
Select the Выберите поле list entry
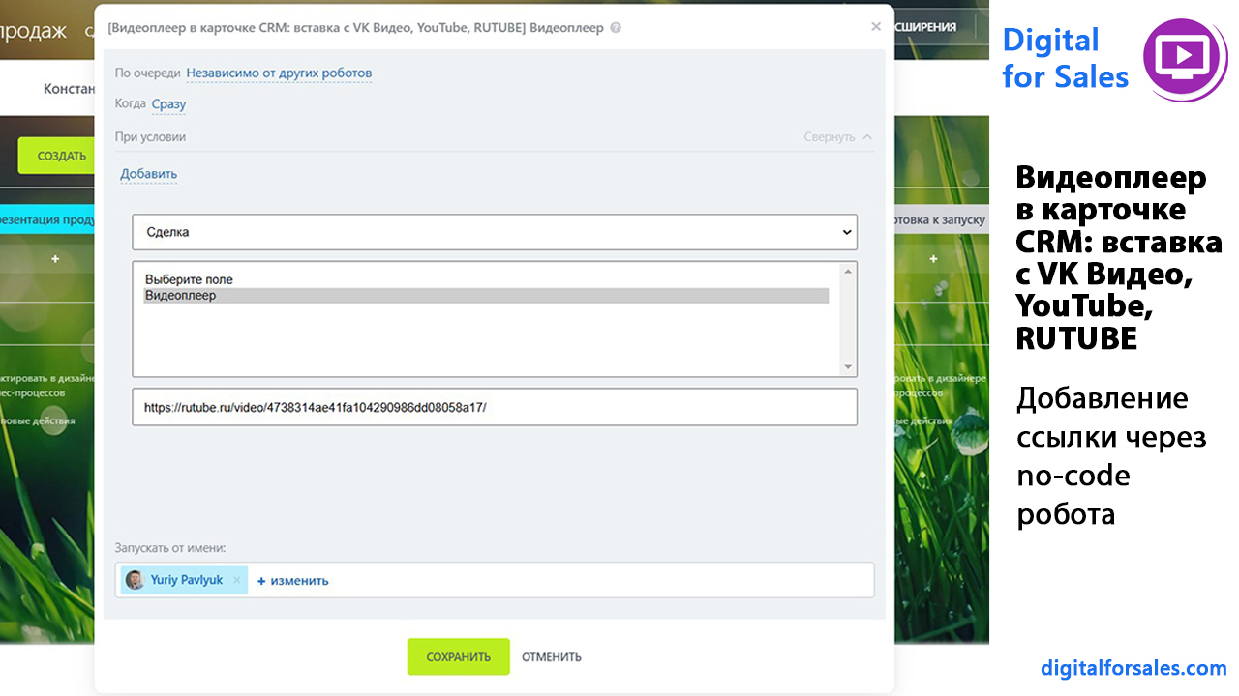coord(486,279)
